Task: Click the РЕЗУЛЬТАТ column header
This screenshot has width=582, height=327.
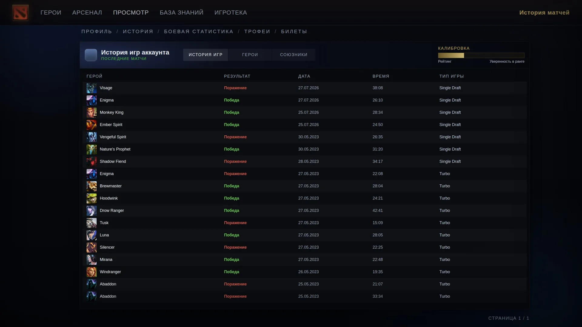Action: click(237, 76)
